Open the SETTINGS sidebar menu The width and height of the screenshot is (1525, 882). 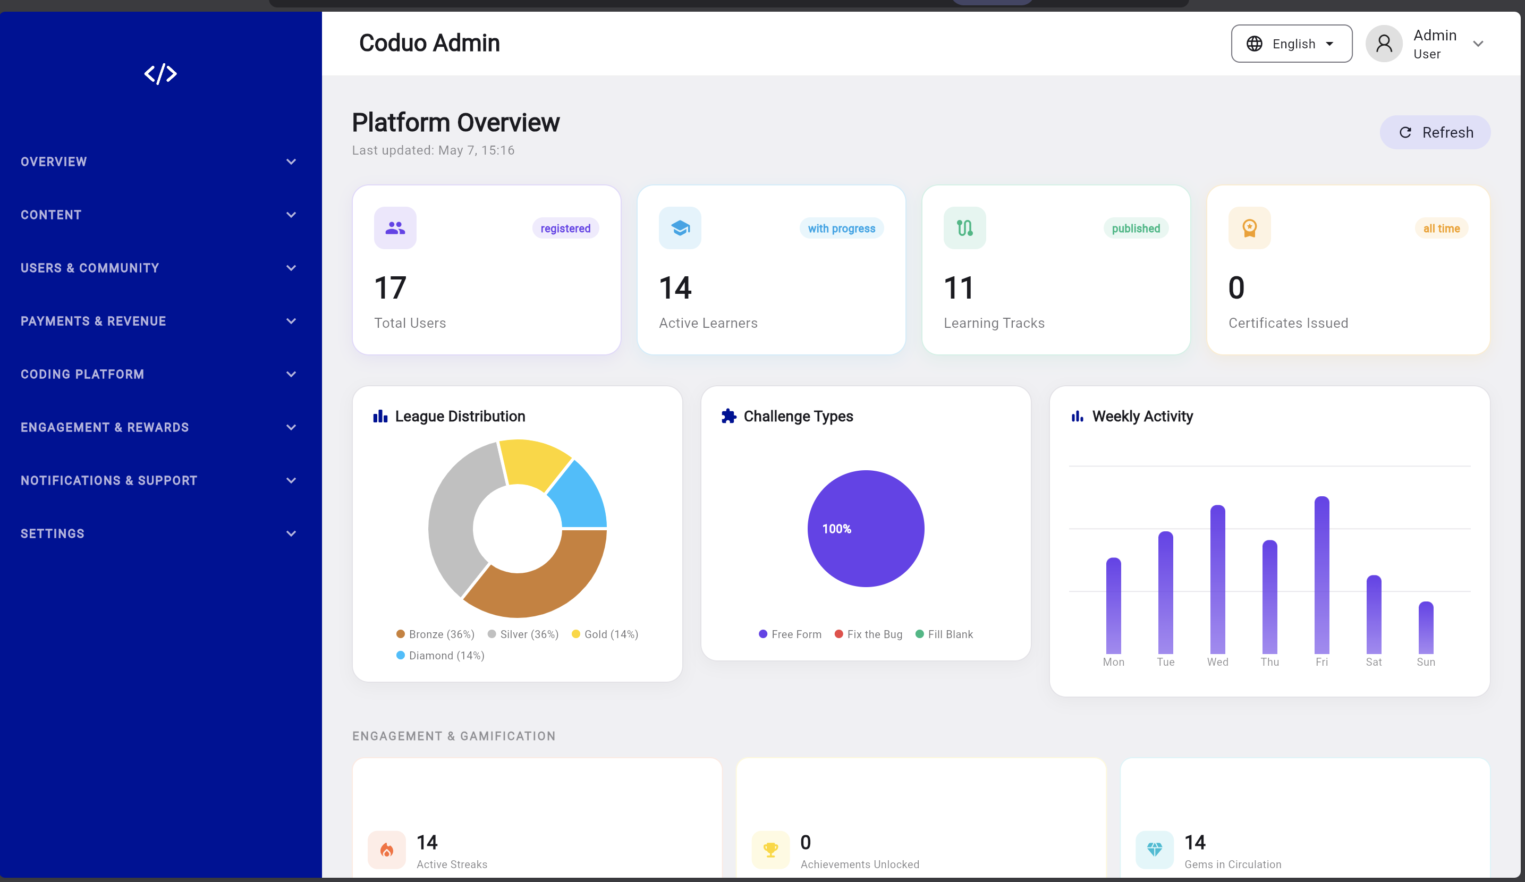click(x=160, y=533)
